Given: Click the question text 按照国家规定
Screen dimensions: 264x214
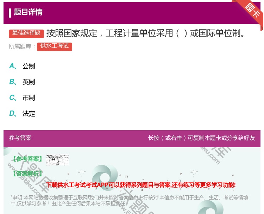Looking at the screenshot, I should pyautogui.click(x=146, y=33).
